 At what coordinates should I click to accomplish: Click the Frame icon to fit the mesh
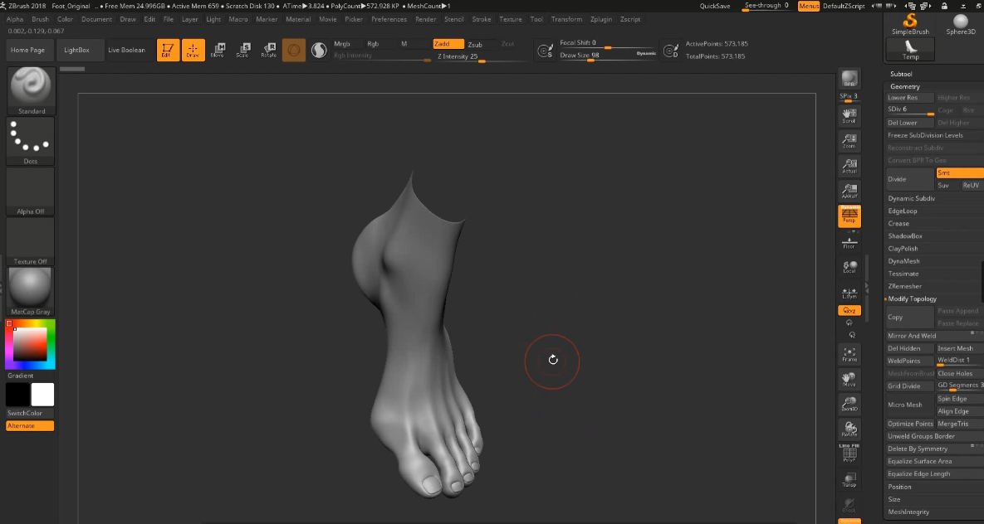point(849,354)
